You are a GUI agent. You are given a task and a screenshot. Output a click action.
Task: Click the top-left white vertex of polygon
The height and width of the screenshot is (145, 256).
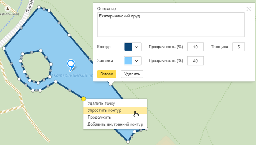[39, 7]
